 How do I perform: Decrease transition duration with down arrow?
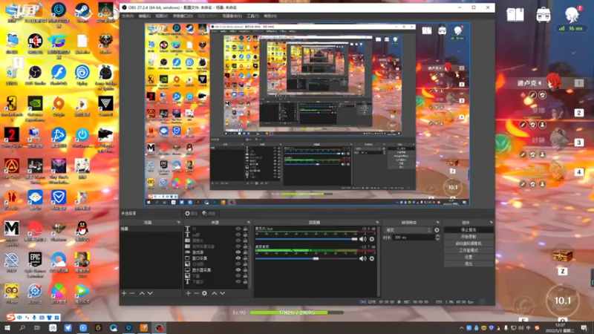[x=437, y=239]
